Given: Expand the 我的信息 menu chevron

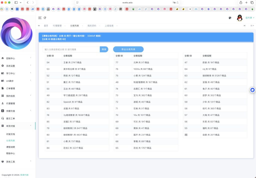Looking at the screenshot, I should pos(30,95).
